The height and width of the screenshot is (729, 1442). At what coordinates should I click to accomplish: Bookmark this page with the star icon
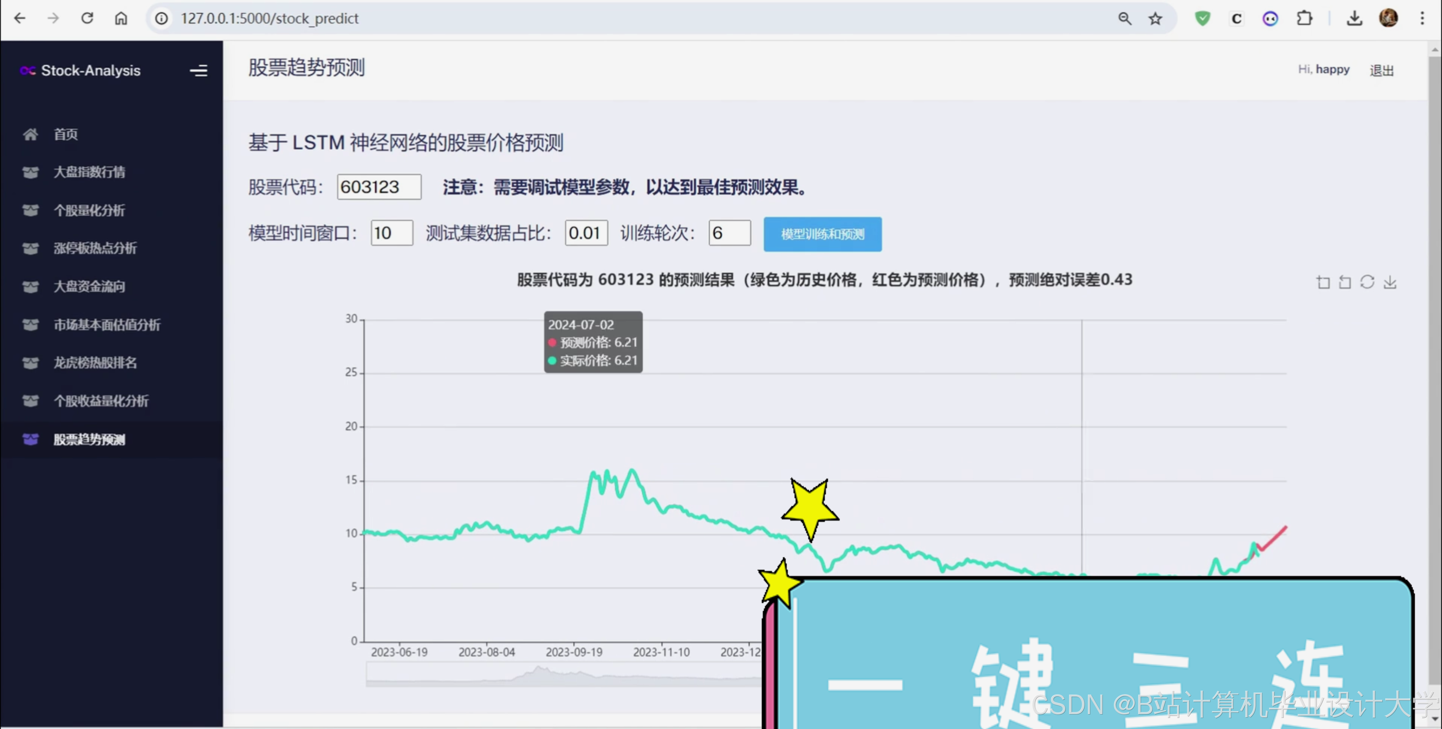pos(1155,19)
